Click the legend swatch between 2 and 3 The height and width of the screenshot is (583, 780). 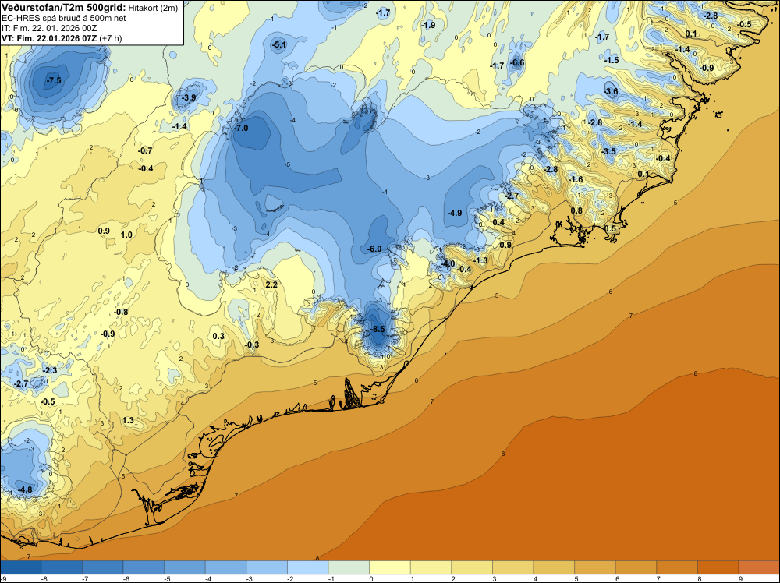pyautogui.click(x=472, y=567)
